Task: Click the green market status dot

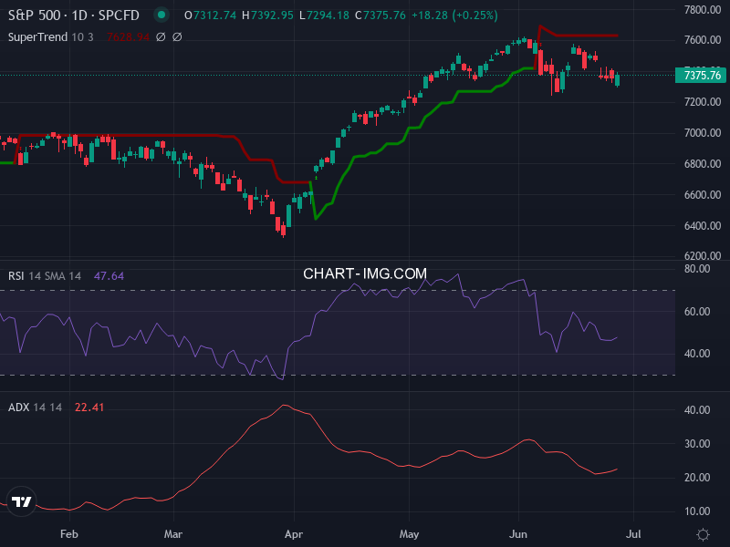Action: (162, 15)
